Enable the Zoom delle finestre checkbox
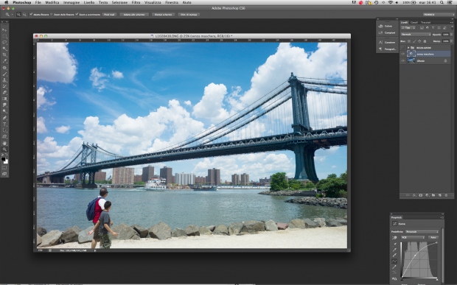The image size is (457, 285). click(52, 14)
